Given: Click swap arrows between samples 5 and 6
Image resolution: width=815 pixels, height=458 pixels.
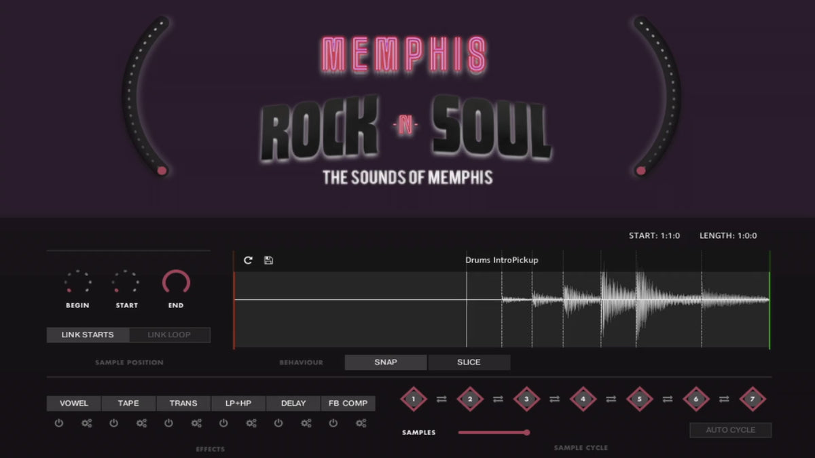Looking at the screenshot, I should [667, 400].
